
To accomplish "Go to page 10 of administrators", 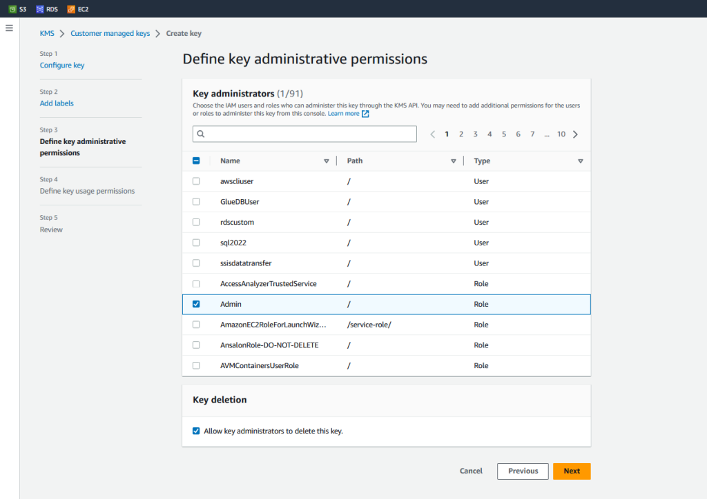I will pyautogui.click(x=561, y=134).
